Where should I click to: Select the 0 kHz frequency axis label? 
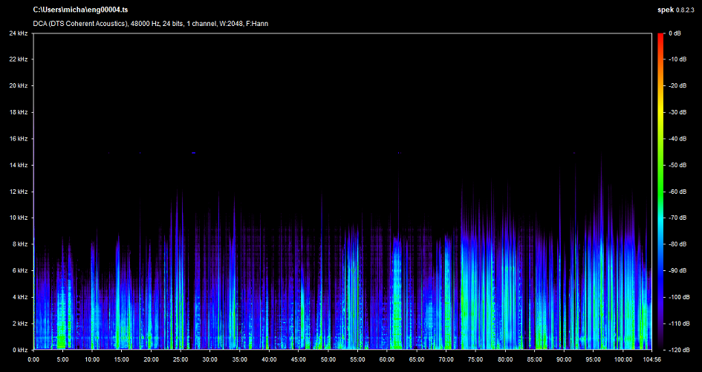pos(19,350)
